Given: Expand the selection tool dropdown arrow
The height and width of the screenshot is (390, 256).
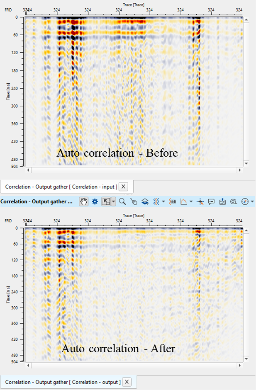Looking at the screenshot, I should [x=114, y=201].
